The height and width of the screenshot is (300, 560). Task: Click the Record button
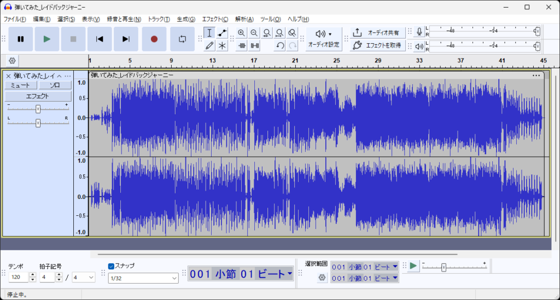coord(154,39)
